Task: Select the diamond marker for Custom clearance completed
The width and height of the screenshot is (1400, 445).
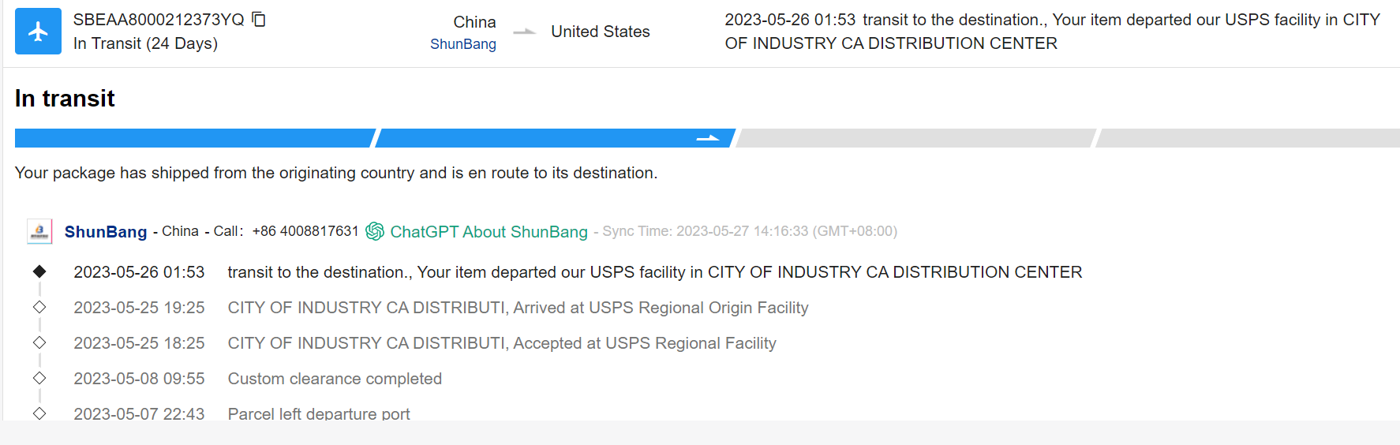Action: (39, 378)
